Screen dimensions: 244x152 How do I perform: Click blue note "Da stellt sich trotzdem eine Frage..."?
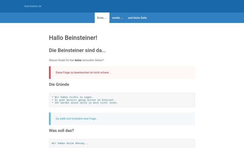pos(122,119)
